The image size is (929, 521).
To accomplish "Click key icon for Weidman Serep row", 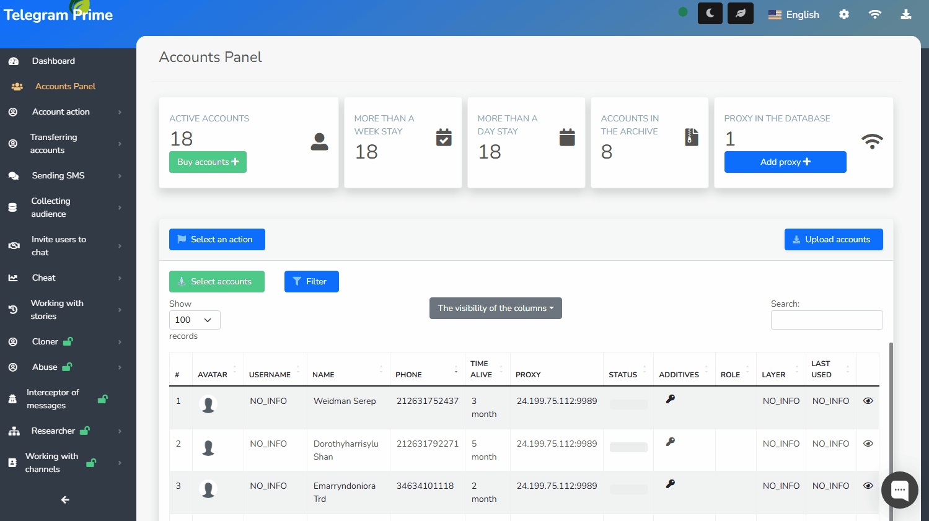I will click(x=670, y=400).
